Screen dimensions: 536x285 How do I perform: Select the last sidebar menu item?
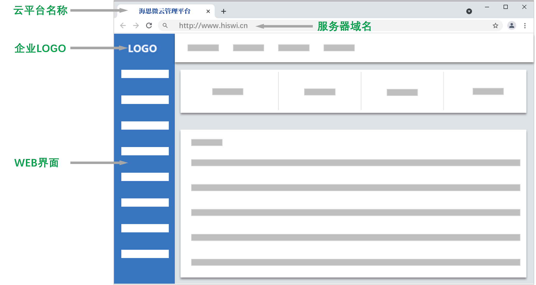pyautogui.click(x=145, y=254)
